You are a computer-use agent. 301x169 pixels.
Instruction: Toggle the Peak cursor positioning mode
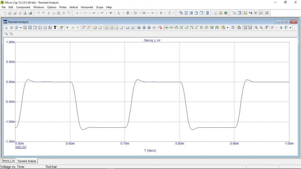(176, 28)
